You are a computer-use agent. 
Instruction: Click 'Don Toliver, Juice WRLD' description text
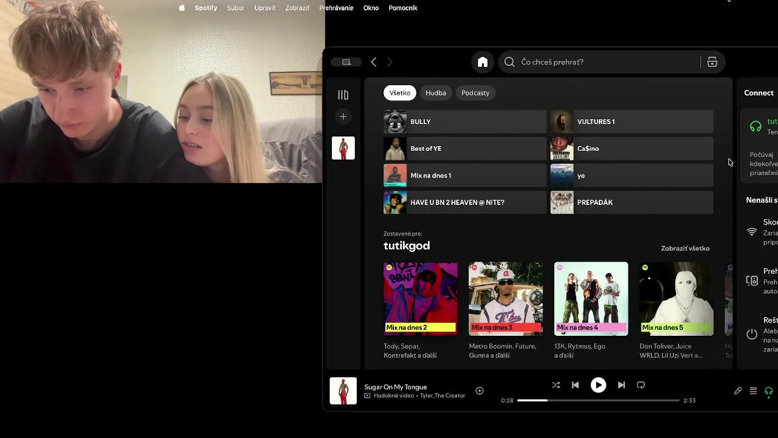point(671,350)
